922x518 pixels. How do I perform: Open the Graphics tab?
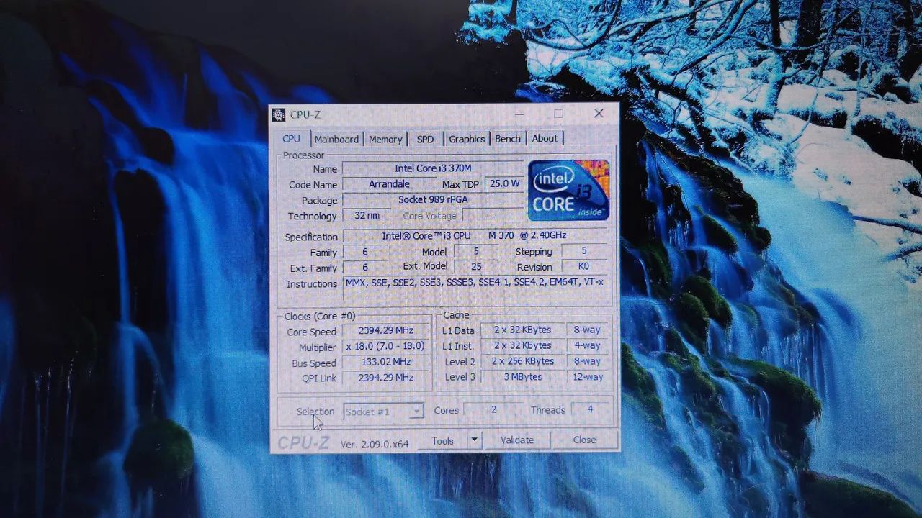coord(467,139)
